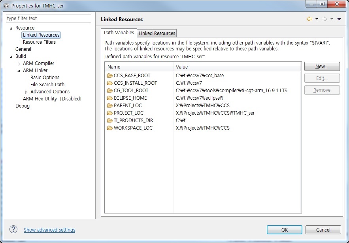Image resolution: width=349 pixels, height=243 pixels.
Task: Confirm with the OK button
Action: coord(285,230)
